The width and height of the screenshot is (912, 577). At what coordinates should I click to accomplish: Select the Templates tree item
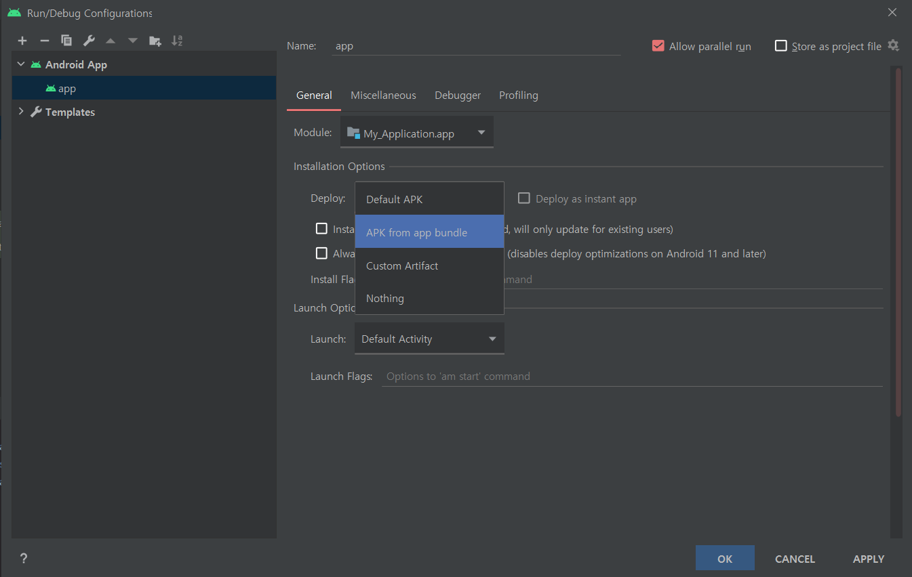click(144, 112)
